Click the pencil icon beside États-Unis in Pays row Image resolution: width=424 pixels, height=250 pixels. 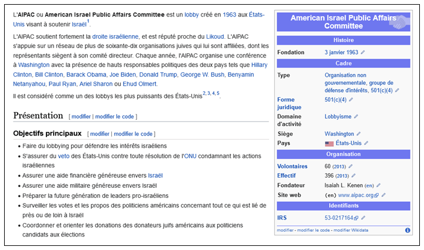click(x=366, y=143)
